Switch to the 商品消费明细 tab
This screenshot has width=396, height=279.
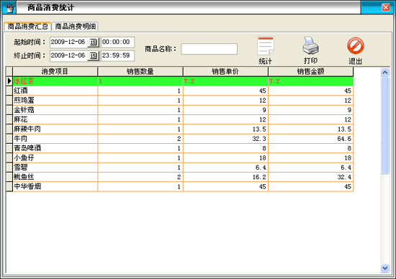(x=76, y=26)
